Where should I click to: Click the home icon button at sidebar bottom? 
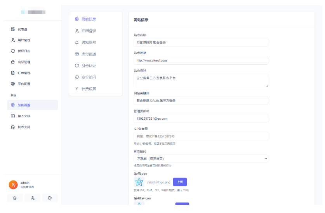pyautogui.click(x=15, y=198)
